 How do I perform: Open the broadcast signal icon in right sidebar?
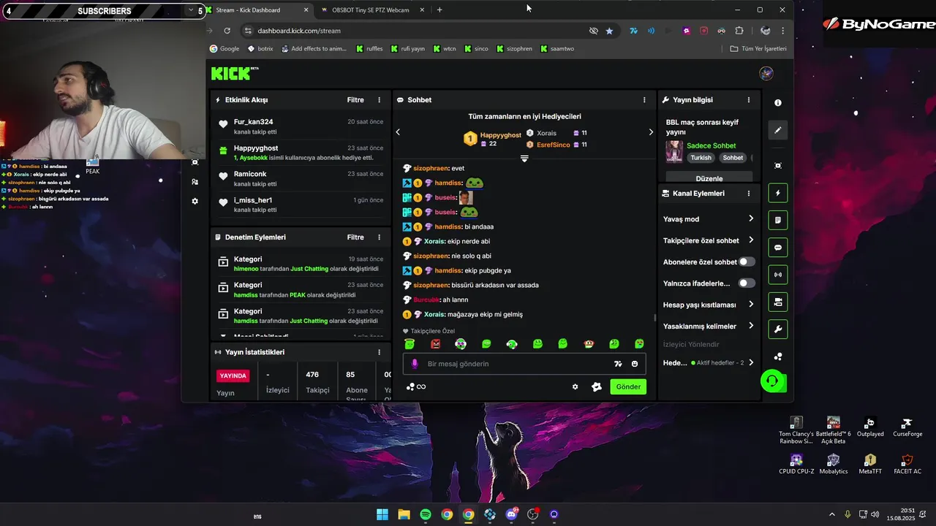point(778,275)
